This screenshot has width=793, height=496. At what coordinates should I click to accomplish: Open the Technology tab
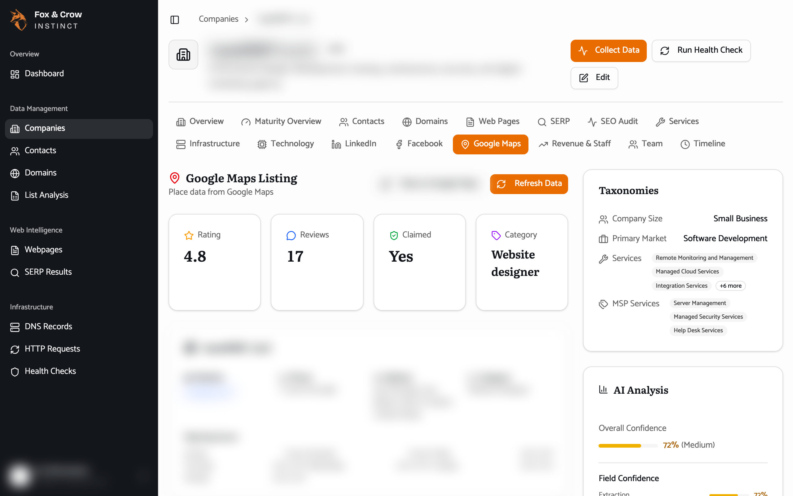click(286, 144)
